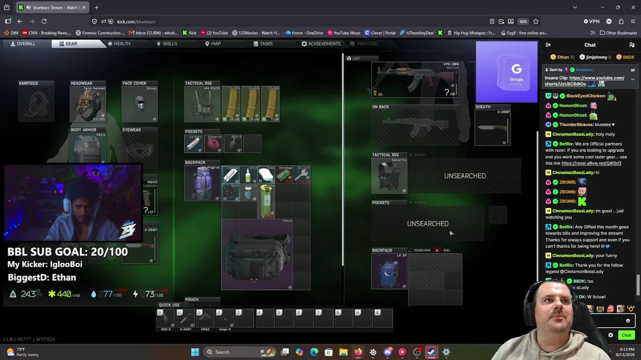Viewport: 641px width, 360px height.
Task: Open chat settings gear
Action: pyautogui.click(x=610, y=335)
